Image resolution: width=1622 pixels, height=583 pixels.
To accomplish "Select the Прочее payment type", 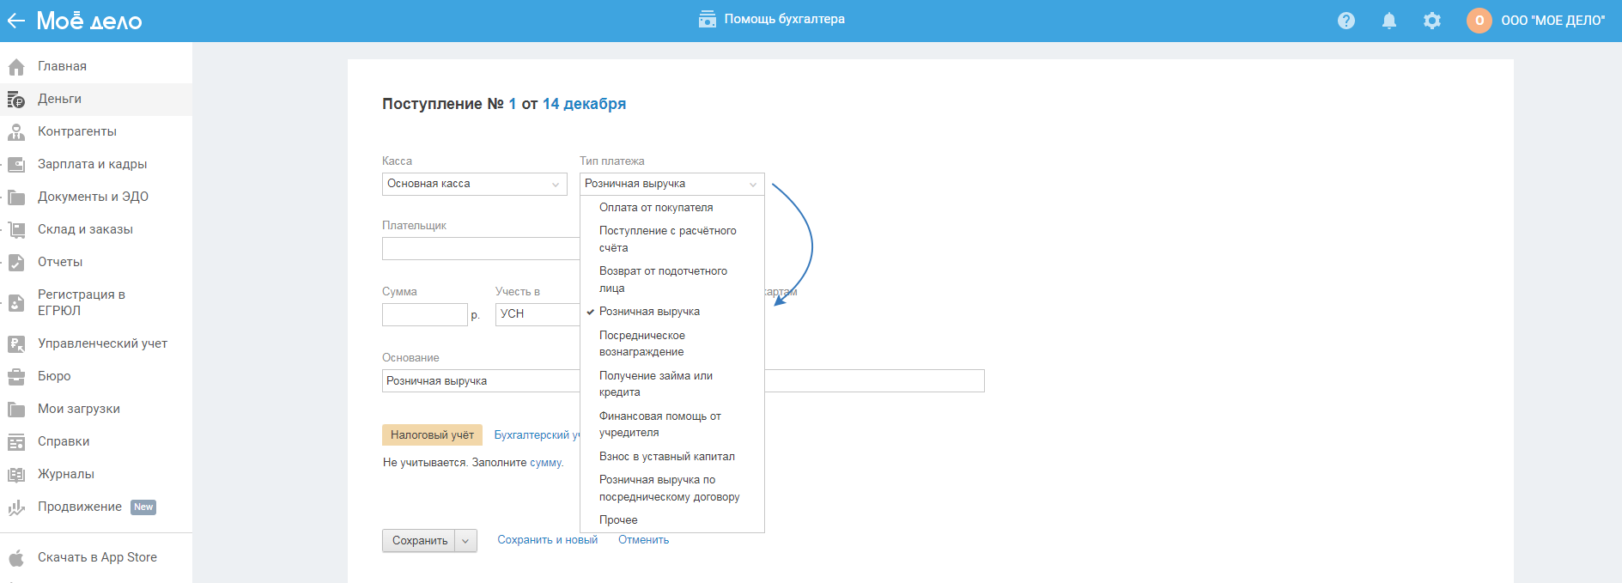I will click(618, 520).
